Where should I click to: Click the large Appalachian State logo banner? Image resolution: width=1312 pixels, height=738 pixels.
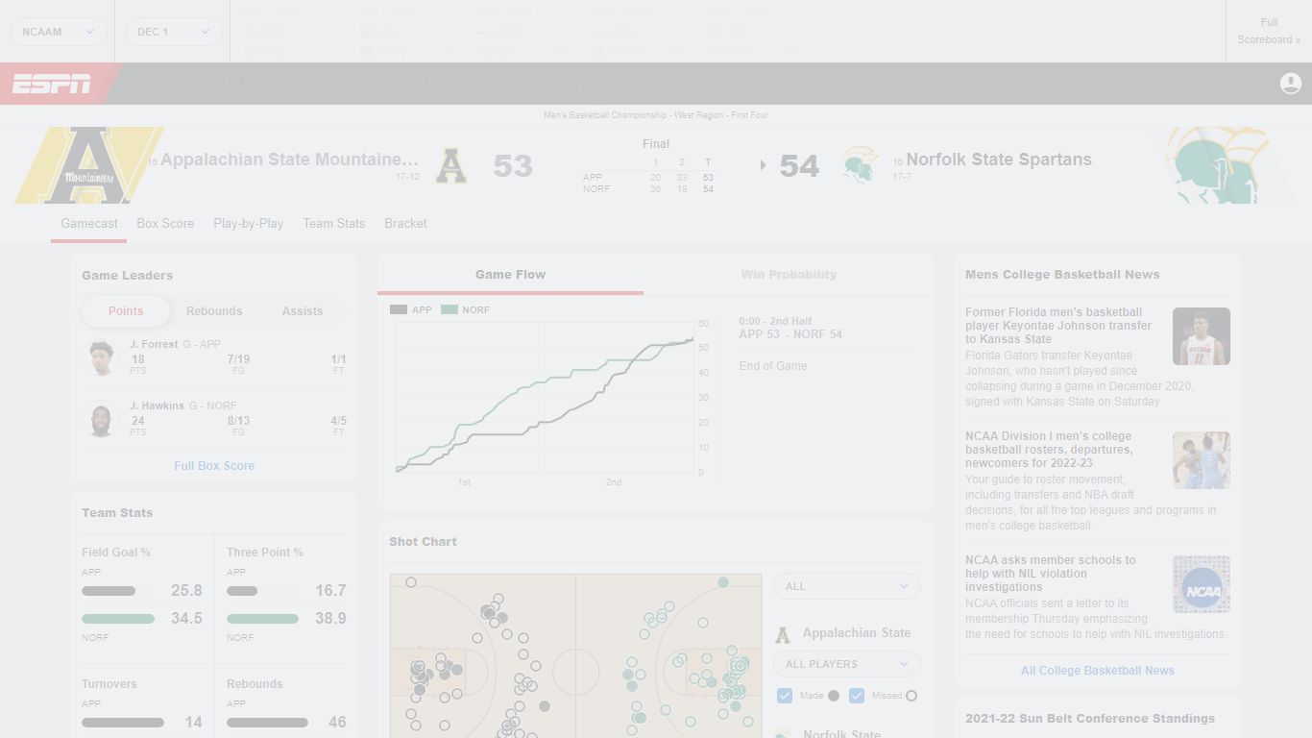(88, 165)
